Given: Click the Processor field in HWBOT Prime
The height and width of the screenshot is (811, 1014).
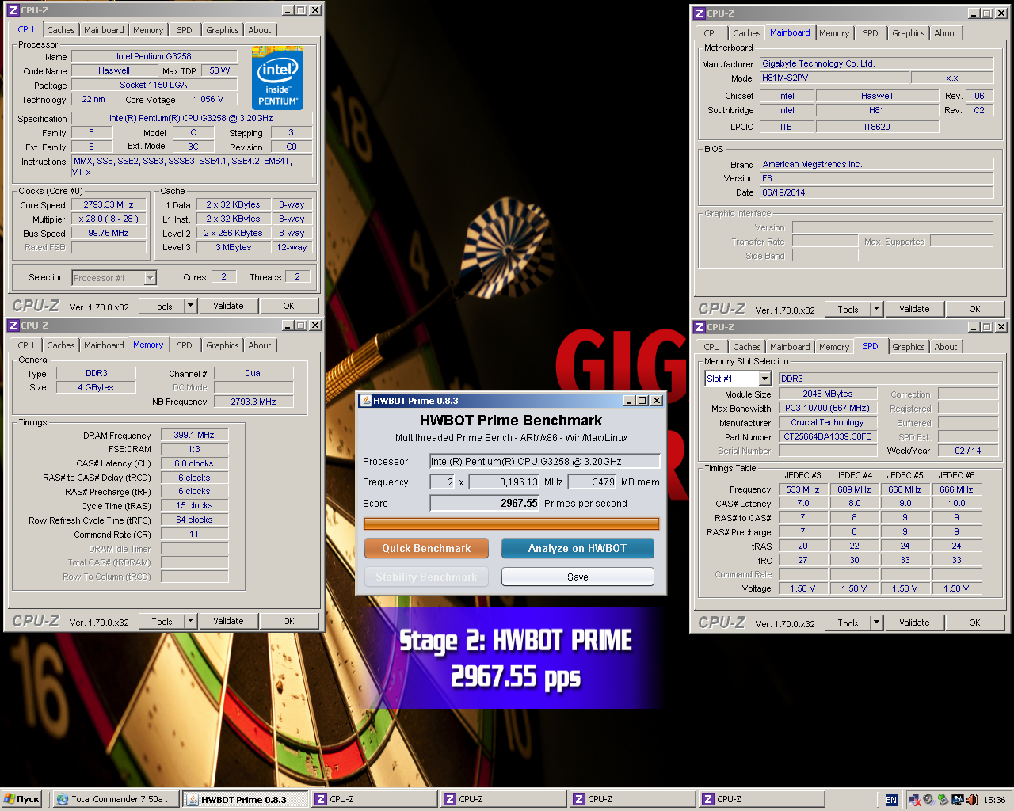Looking at the screenshot, I should (544, 461).
